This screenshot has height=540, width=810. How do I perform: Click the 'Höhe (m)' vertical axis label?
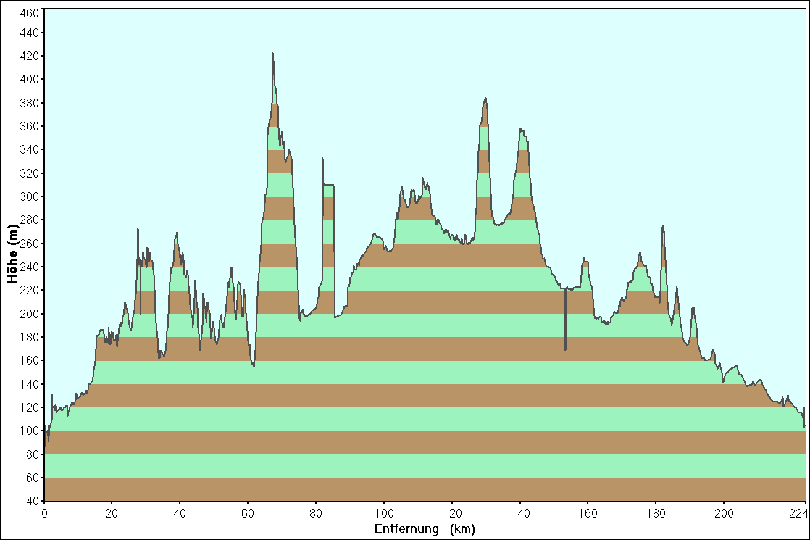tap(12, 254)
